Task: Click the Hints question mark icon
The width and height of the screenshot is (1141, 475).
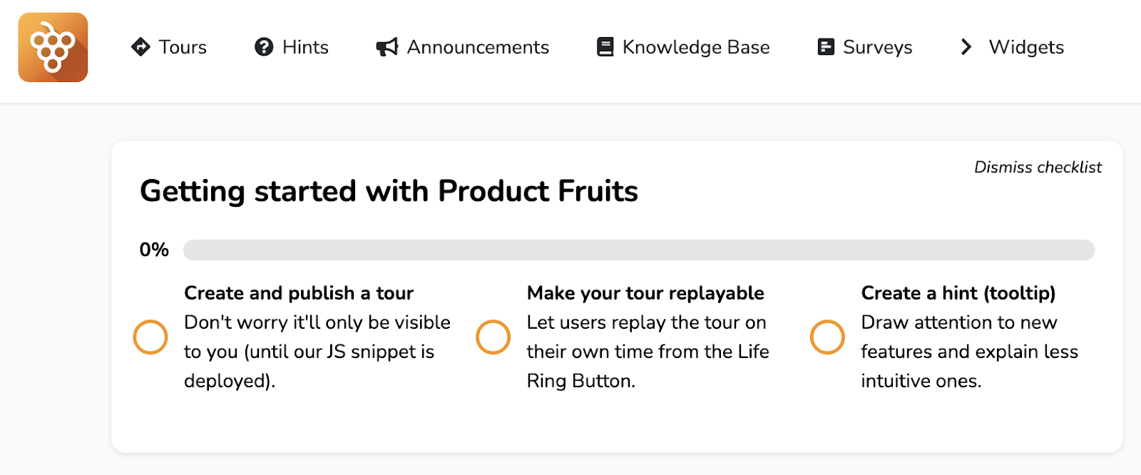Action: (x=263, y=47)
